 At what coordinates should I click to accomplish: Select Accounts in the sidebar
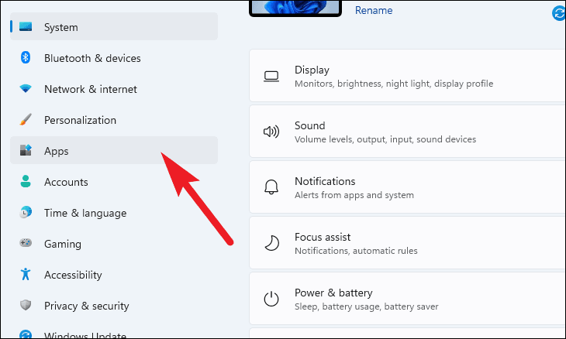click(x=114, y=181)
